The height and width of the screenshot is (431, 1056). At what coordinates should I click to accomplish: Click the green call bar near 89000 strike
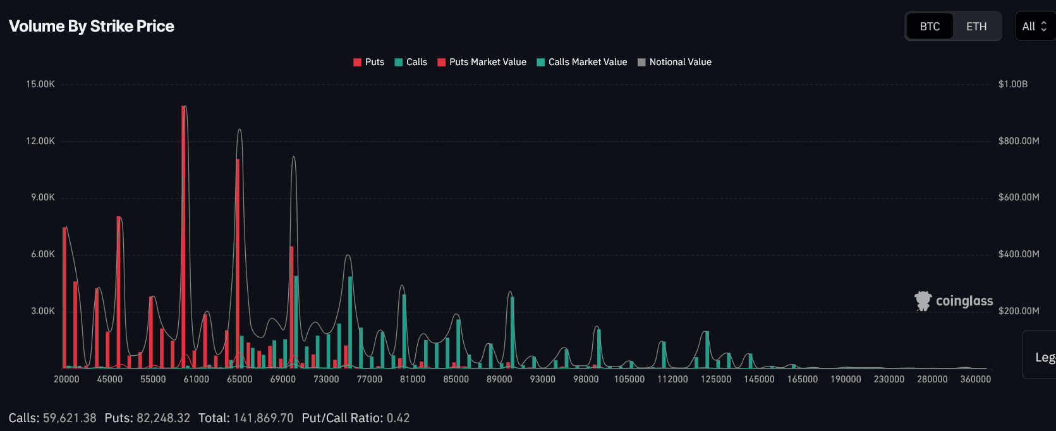[x=513, y=332]
